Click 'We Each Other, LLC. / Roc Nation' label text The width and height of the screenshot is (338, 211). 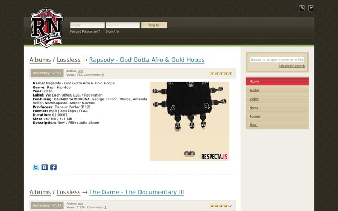74,95
